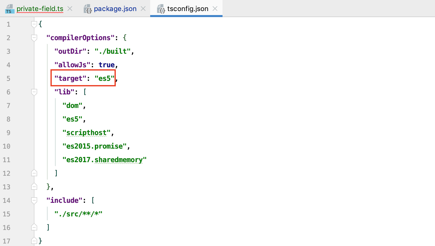
Task: Click the fold end marker on line 13
Action: pos(34,187)
